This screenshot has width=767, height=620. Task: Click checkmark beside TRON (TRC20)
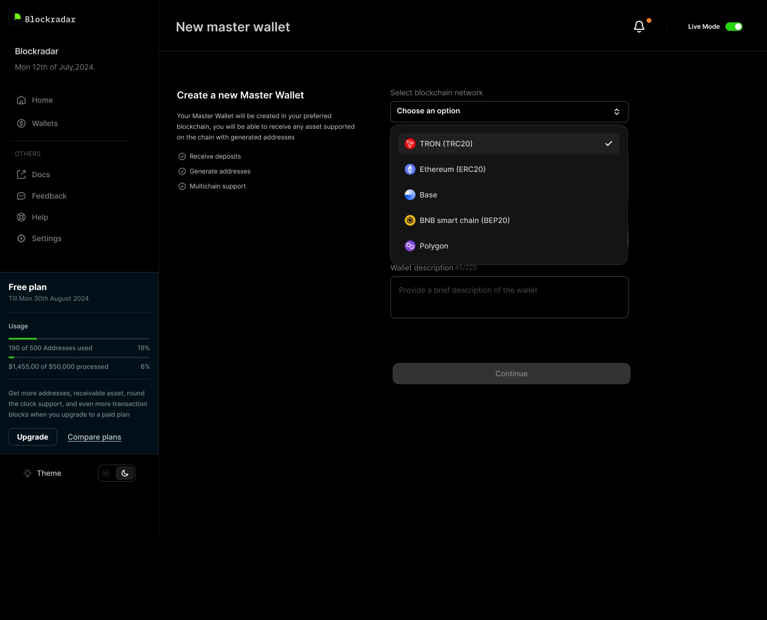pos(609,144)
